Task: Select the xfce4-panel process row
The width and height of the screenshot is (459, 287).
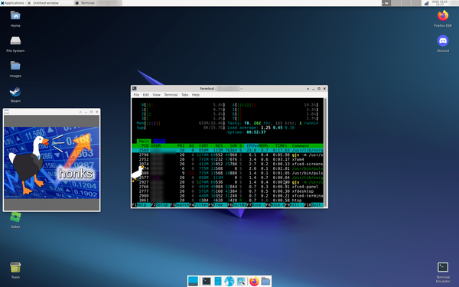Action: tap(227, 187)
